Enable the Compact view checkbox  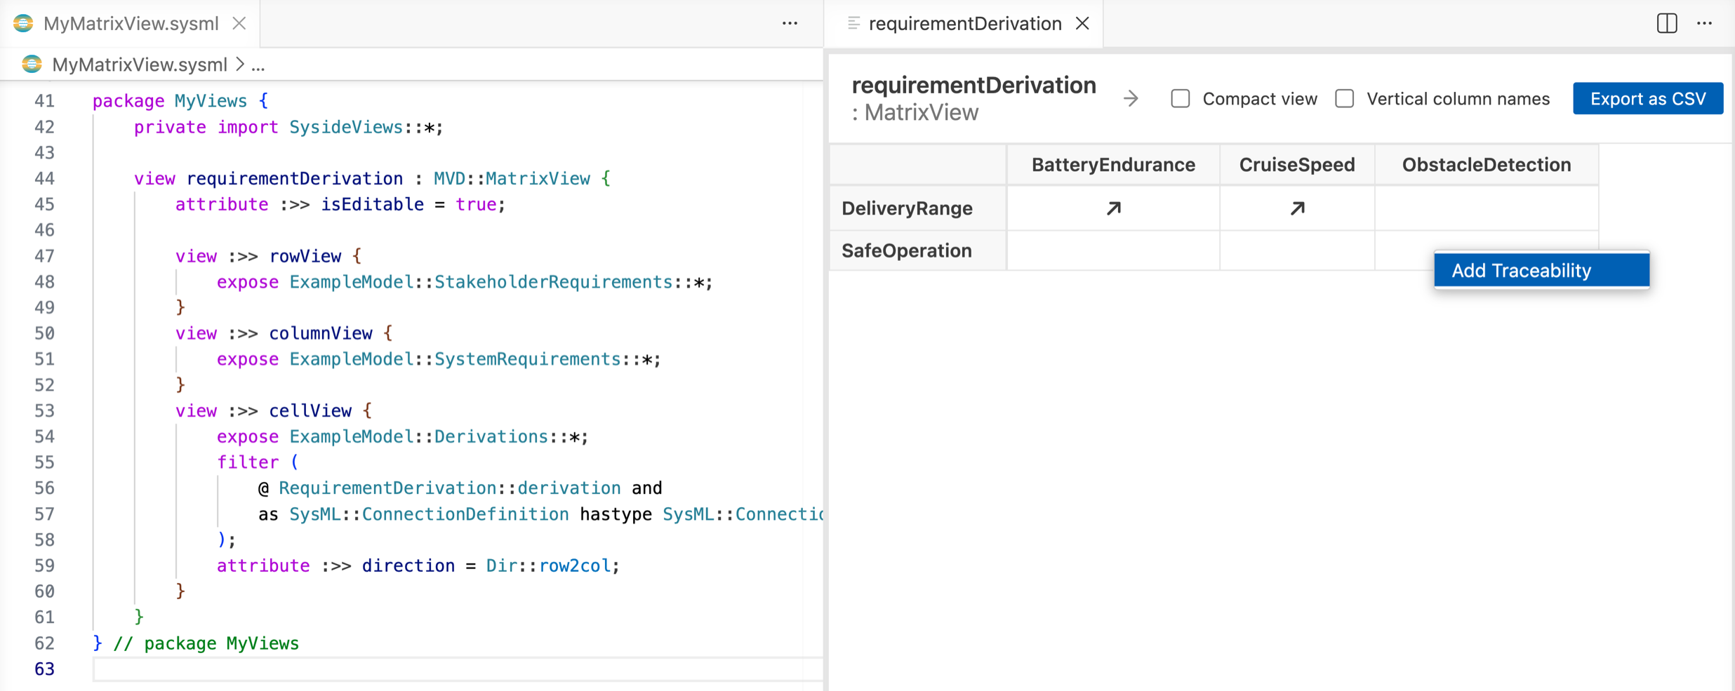[x=1181, y=99]
